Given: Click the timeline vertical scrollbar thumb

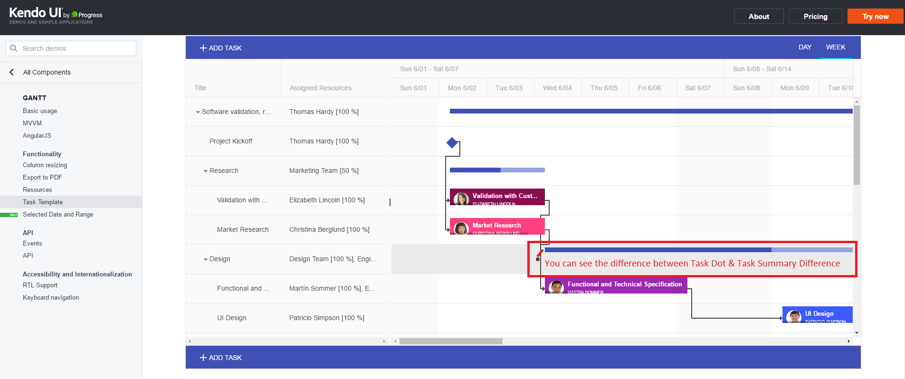Looking at the screenshot, I should click(857, 145).
